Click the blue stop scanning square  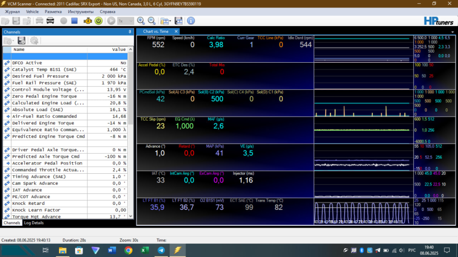pos(74,21)
